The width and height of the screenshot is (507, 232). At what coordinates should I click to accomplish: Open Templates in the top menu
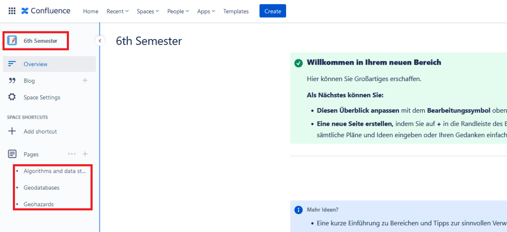click(236, 12)
